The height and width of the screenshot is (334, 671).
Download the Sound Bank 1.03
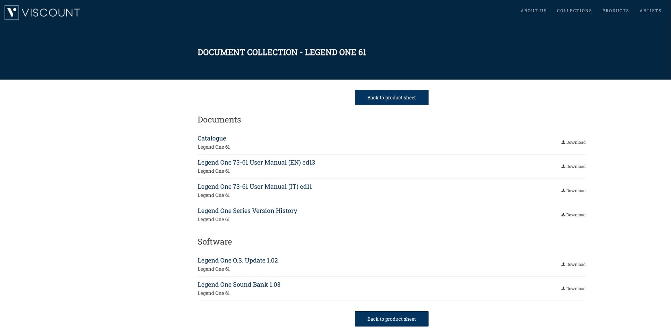click(573, 289)
